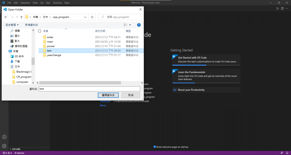This screenshot has width=291, height=155.
Task: Toggle the select-all checkbox beside 名稱 header
Action: (39, 31)
